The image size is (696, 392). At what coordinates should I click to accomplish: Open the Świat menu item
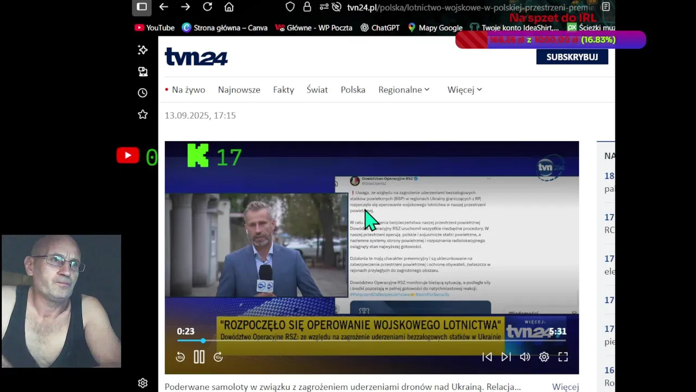point(317,90)
